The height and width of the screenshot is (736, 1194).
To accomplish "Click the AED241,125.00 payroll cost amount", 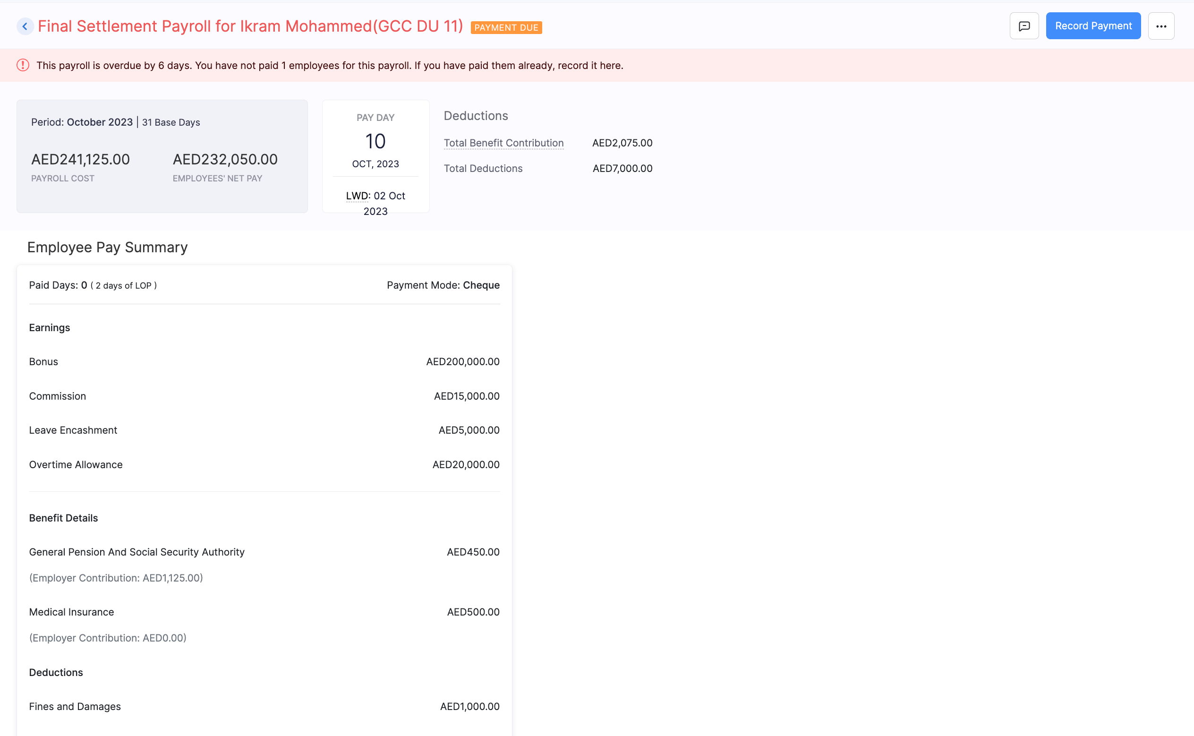I will point(80,159).
